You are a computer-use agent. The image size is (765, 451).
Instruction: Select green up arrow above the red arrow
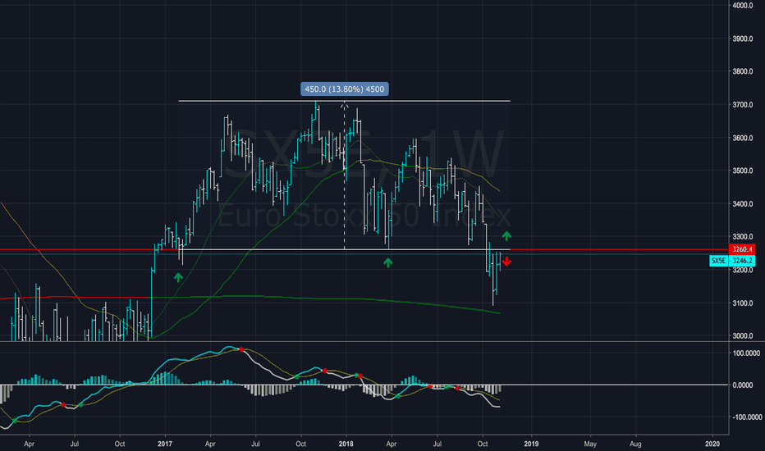pyautogui.click(x=506, y=236)
